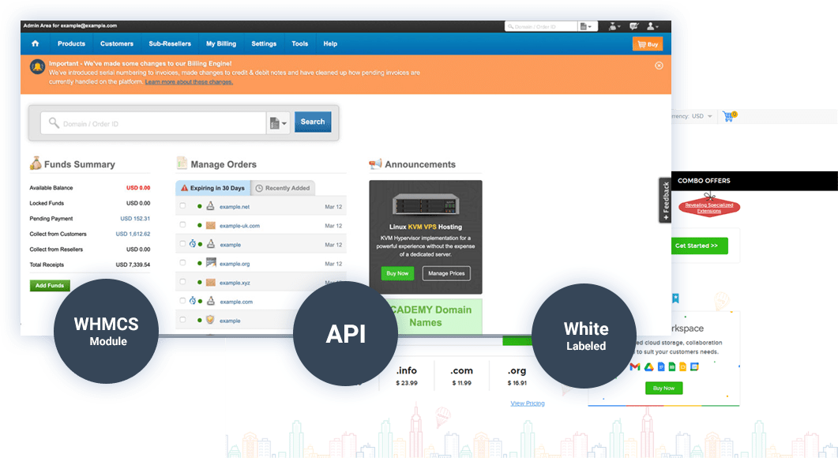Click the shield icon in the last example row
The width and height of the screenshot is (838, 458).
point(211,320)
